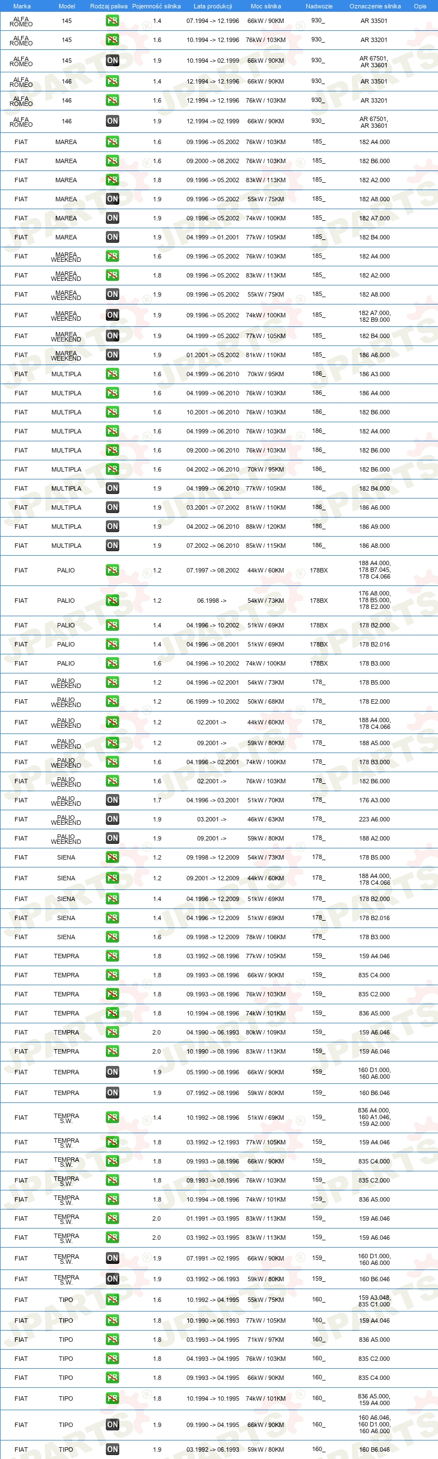438x1459 pixels.
Task: Click diesel icon in Tempra 05.1990 -> 08.1996 row
Action: (112, 1072)
